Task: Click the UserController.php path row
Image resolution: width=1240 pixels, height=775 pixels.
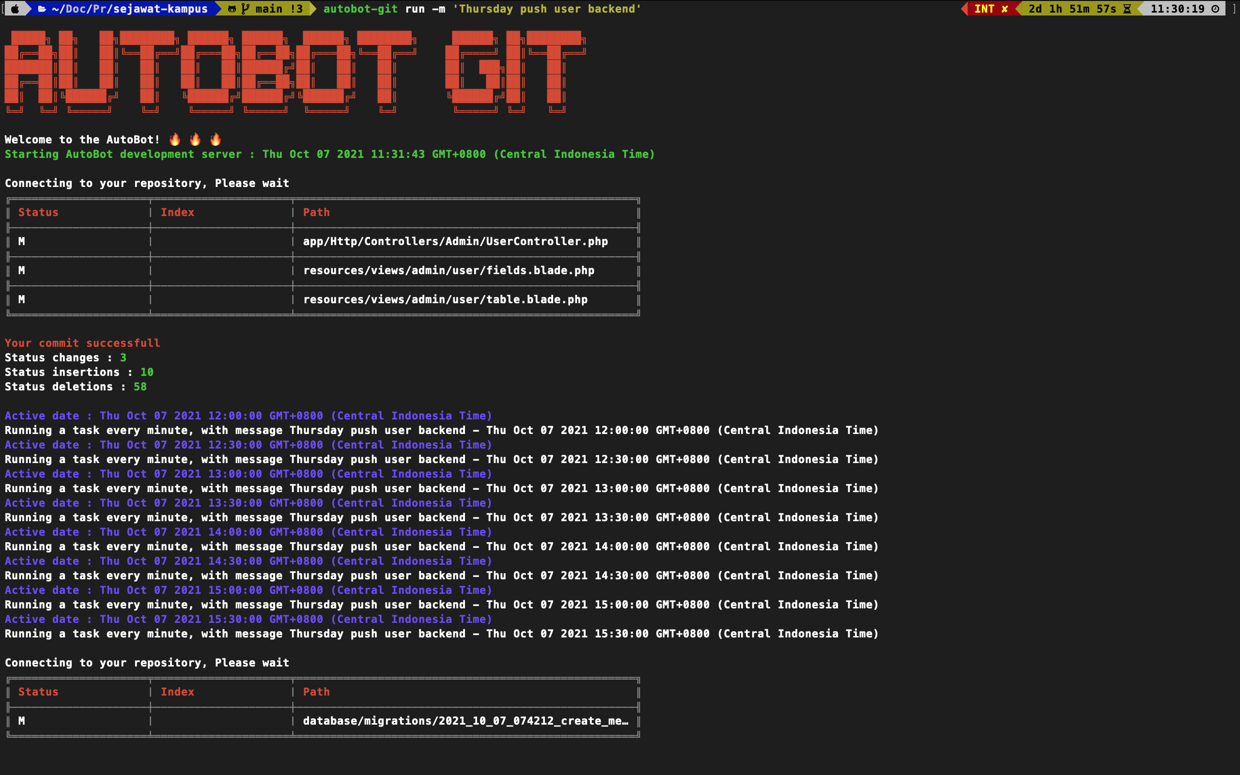Action: [x=455, y=241]
